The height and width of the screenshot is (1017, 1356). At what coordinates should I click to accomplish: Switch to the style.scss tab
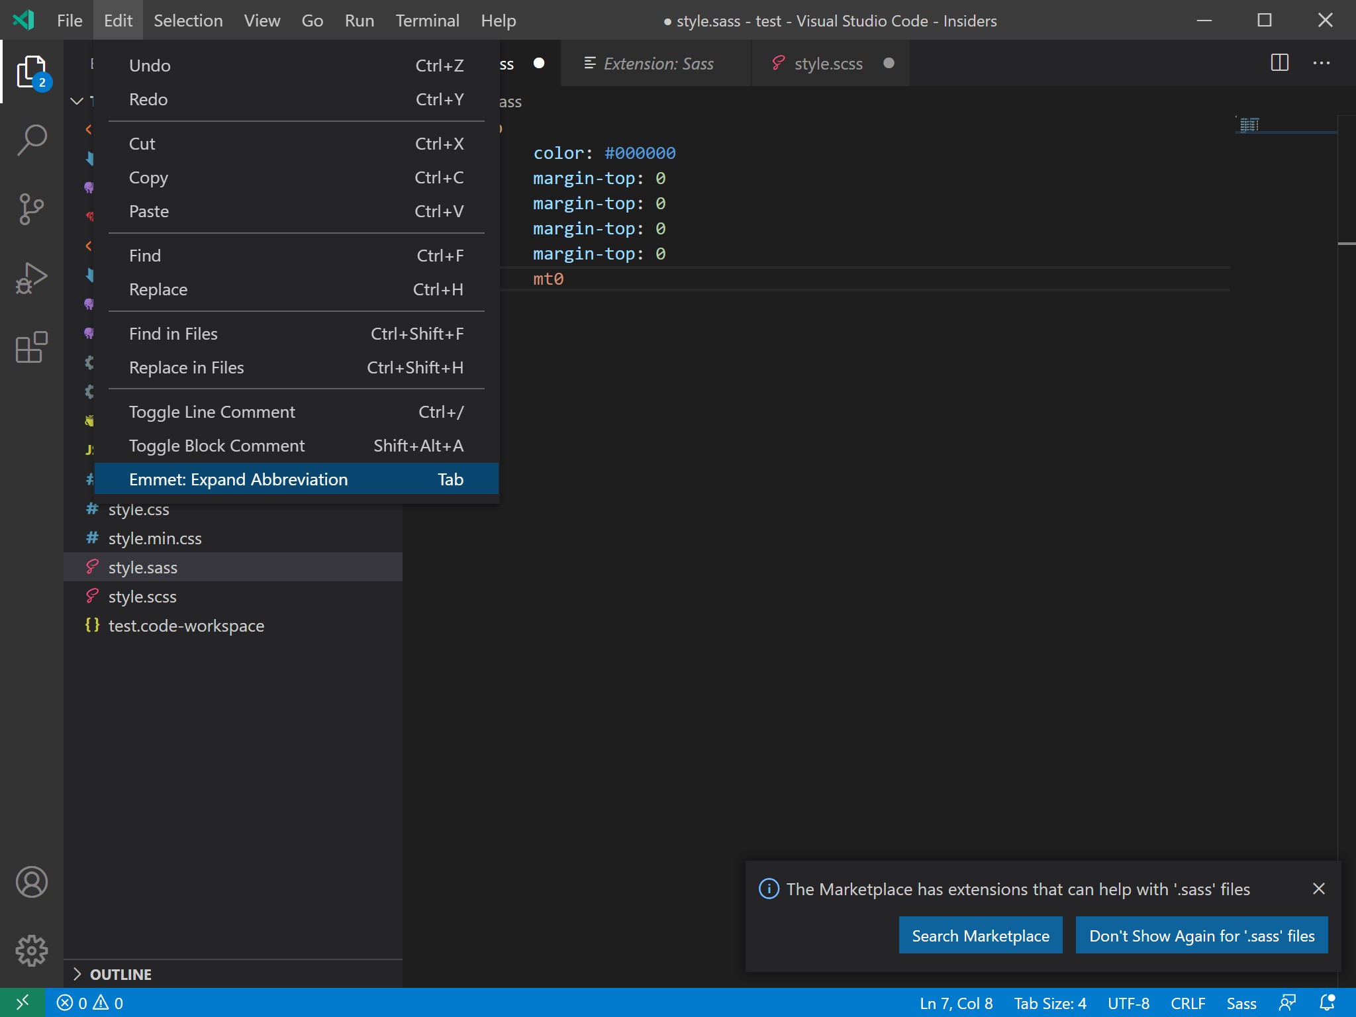tap(828, 63)
